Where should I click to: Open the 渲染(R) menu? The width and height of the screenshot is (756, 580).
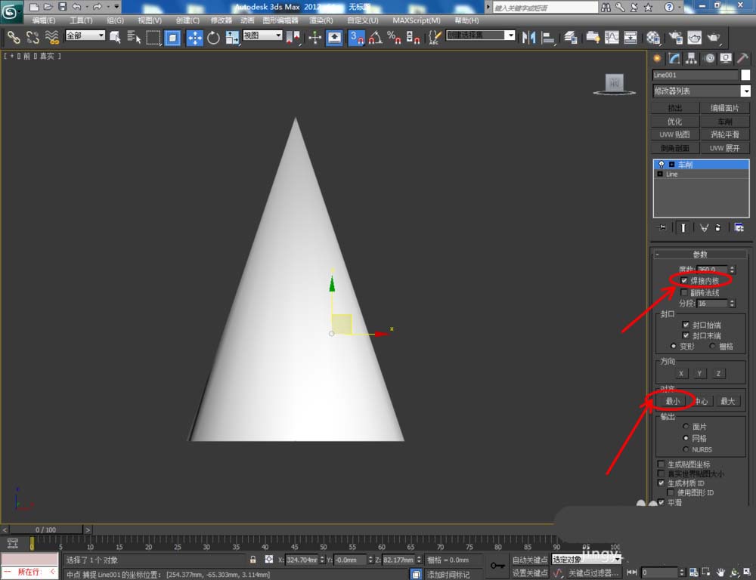click(x=322, y=20)
